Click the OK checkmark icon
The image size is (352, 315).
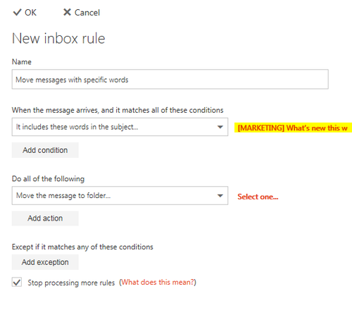[17, 12]
